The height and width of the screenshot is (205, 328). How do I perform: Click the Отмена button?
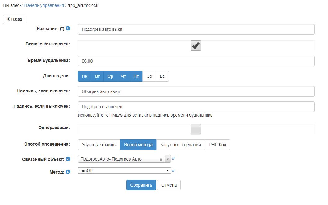[x=169, y=185]
